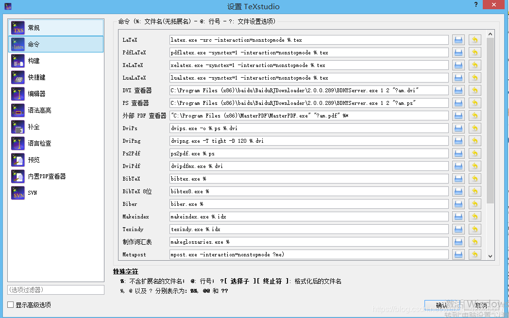
Task: Open the 构建 settings page
Action: [56, 61]
